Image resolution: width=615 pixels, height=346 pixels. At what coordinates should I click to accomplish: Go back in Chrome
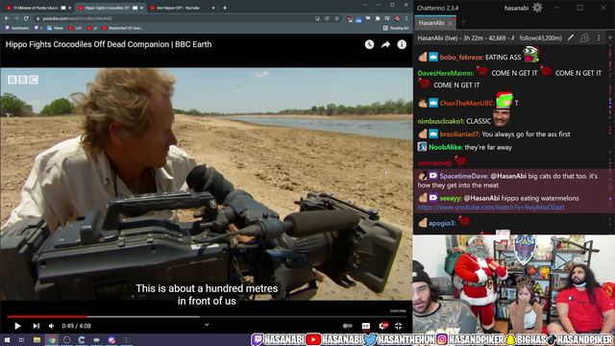point(7,18)
